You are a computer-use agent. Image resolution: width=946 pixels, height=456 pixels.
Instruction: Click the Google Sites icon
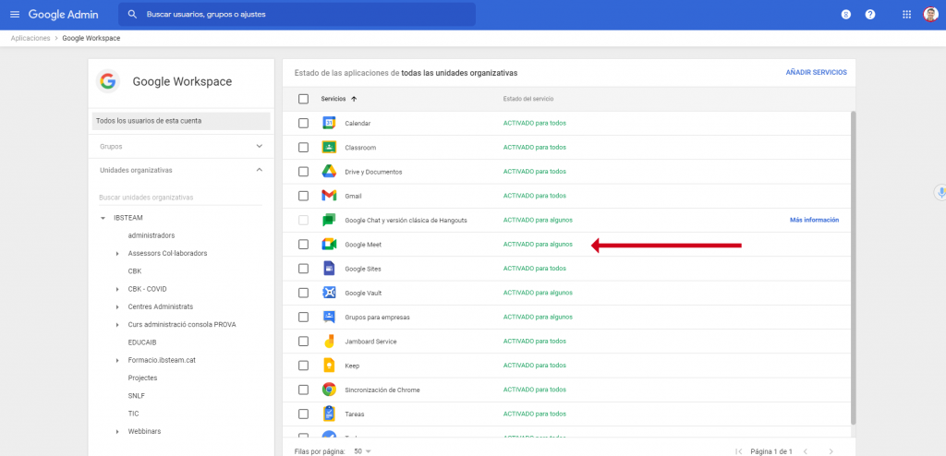click(x=328, y=269)
